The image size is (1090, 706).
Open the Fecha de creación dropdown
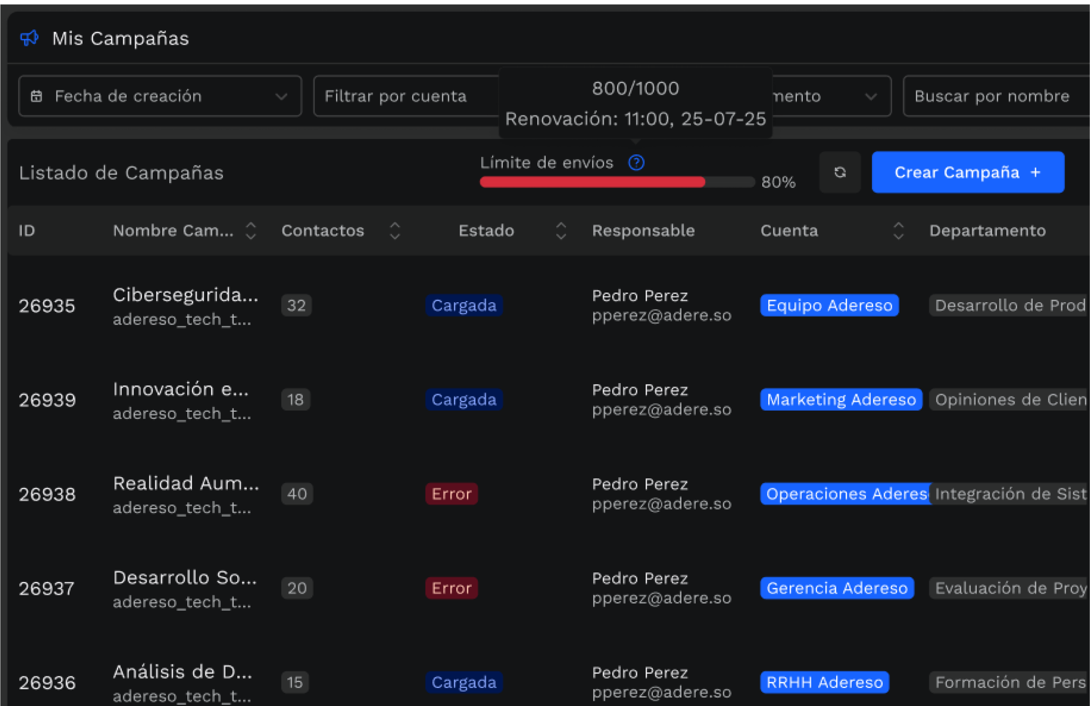(x=160, y=96)
